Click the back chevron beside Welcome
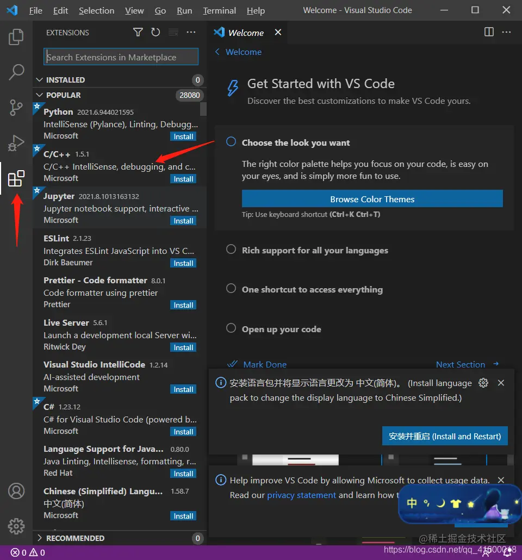This screenshot has height=560, width=522. [217, 52]
